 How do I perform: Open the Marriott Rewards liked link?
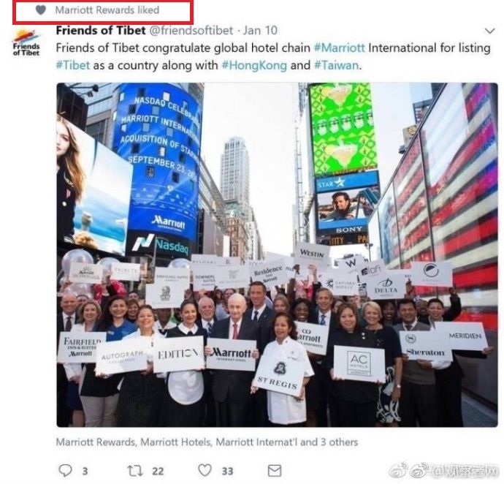[107, 10]
